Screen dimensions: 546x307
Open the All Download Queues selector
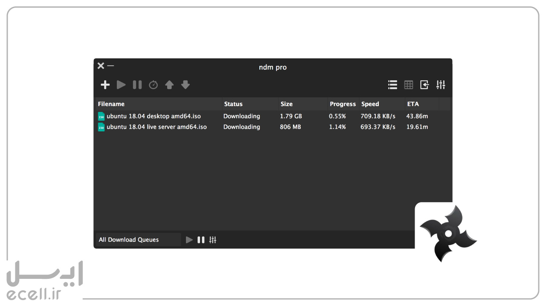point(139,240)
